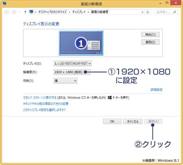This screenshot has width=183, height=165.
Task: Expand arrow after ディスプレイ breadcrumb
Action: (x=88, y=12)
